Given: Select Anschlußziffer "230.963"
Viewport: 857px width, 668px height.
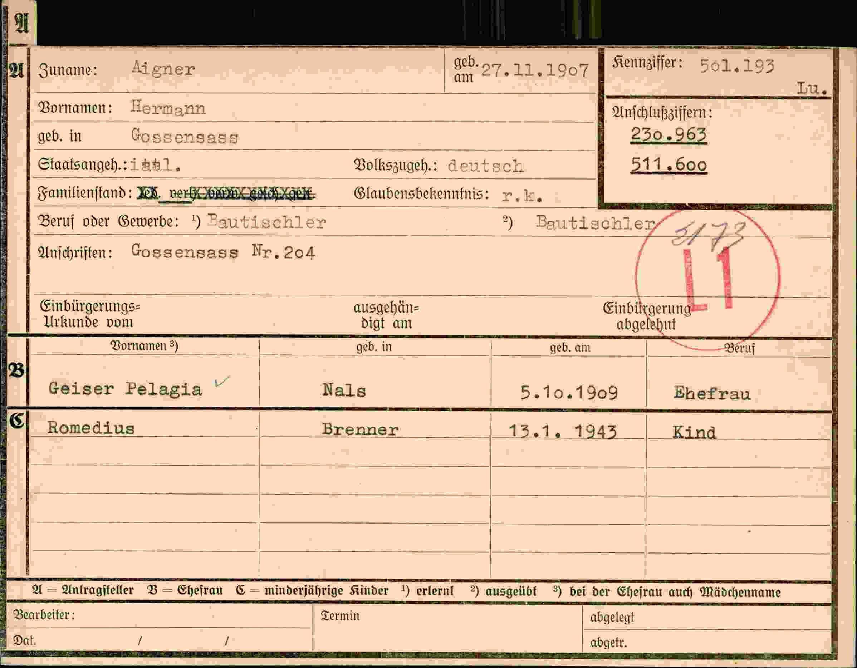Looking at the screenshot, I should (669, 135).
